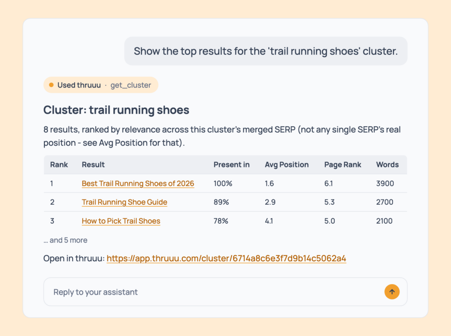451x336 pixels.
Task: Click the Present in column header
Action: [232, 165]
